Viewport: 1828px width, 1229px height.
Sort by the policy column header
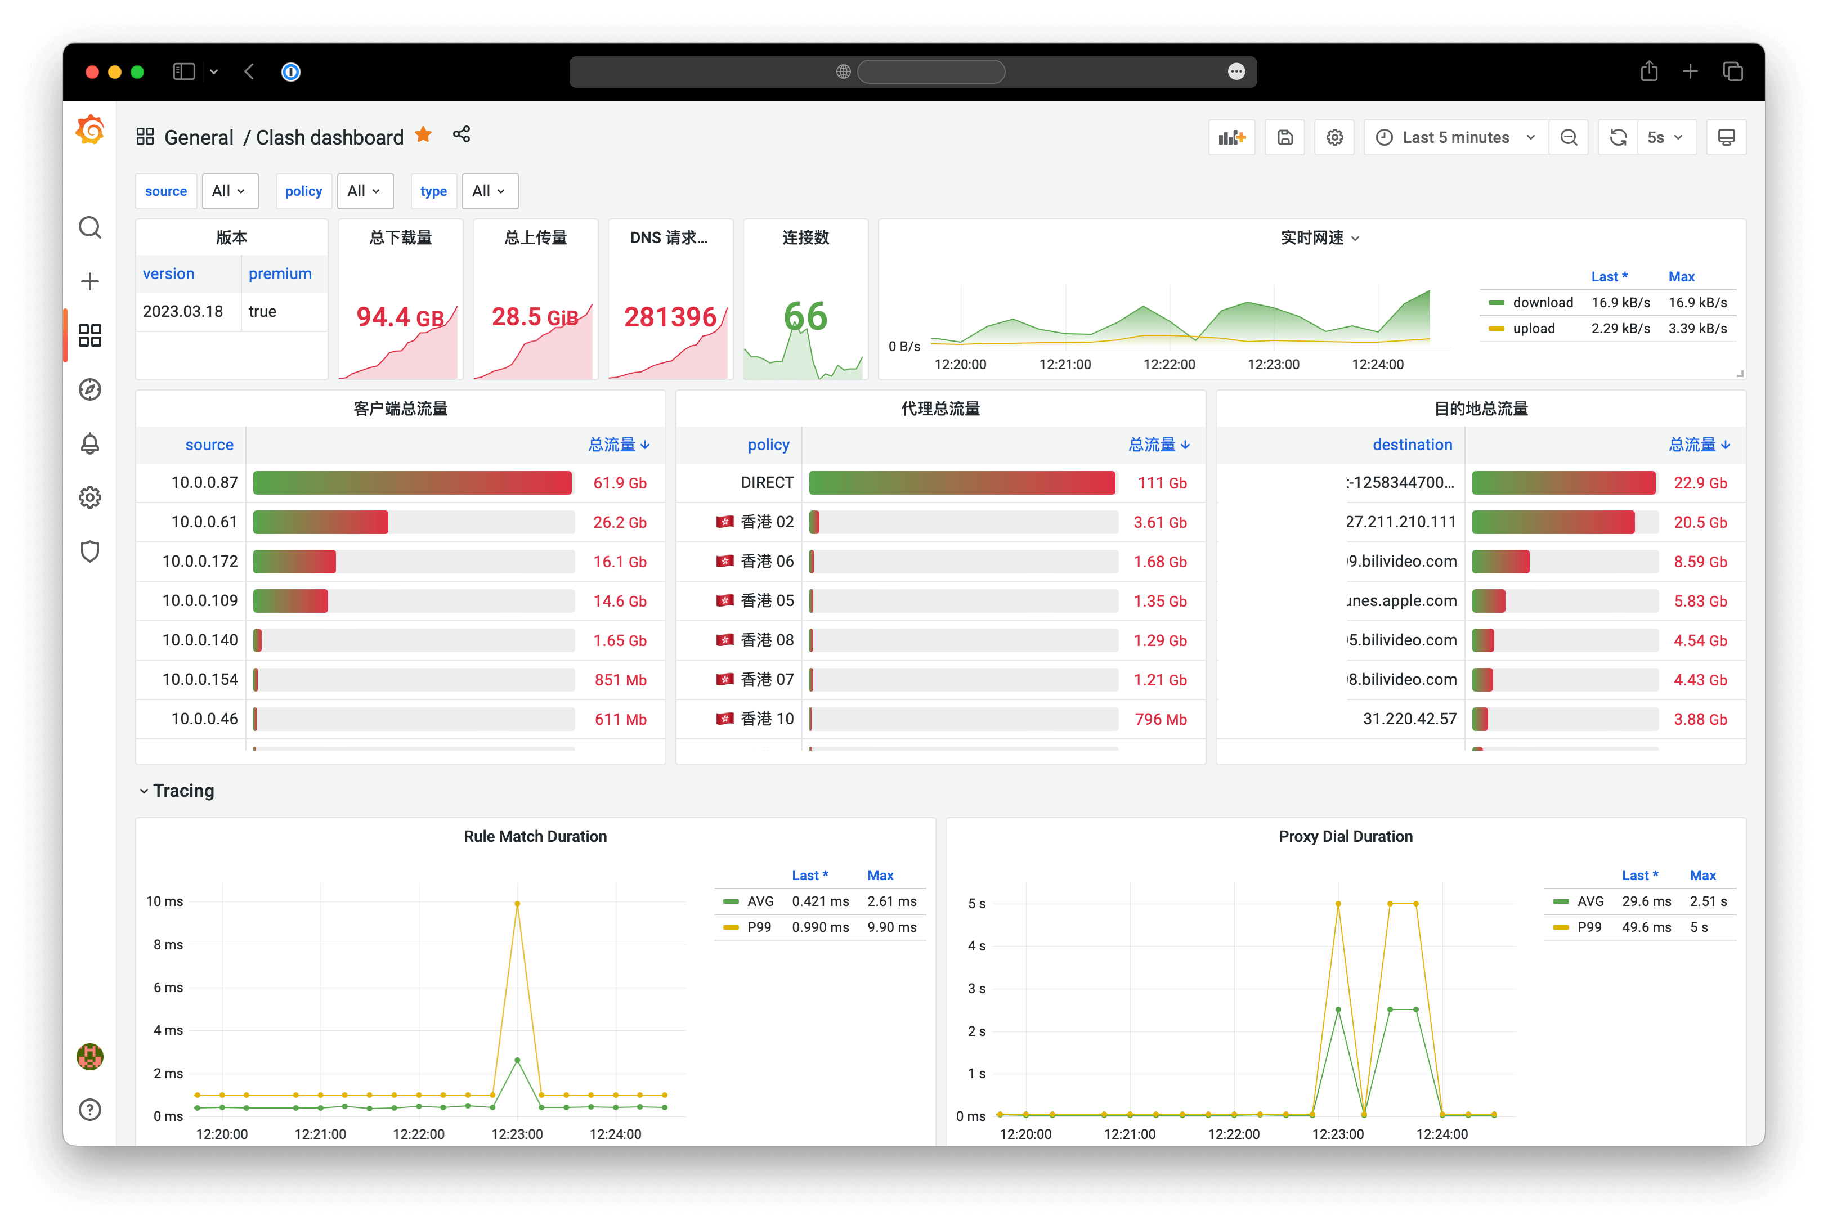click(x=768, y=445)
